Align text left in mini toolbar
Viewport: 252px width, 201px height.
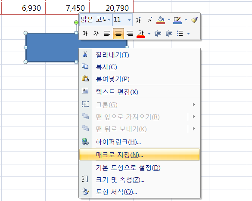pos(107,34)
